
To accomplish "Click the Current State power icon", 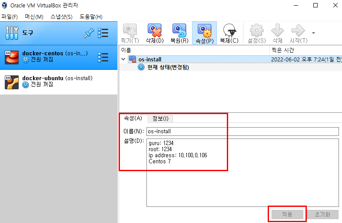I will [141, 67].
